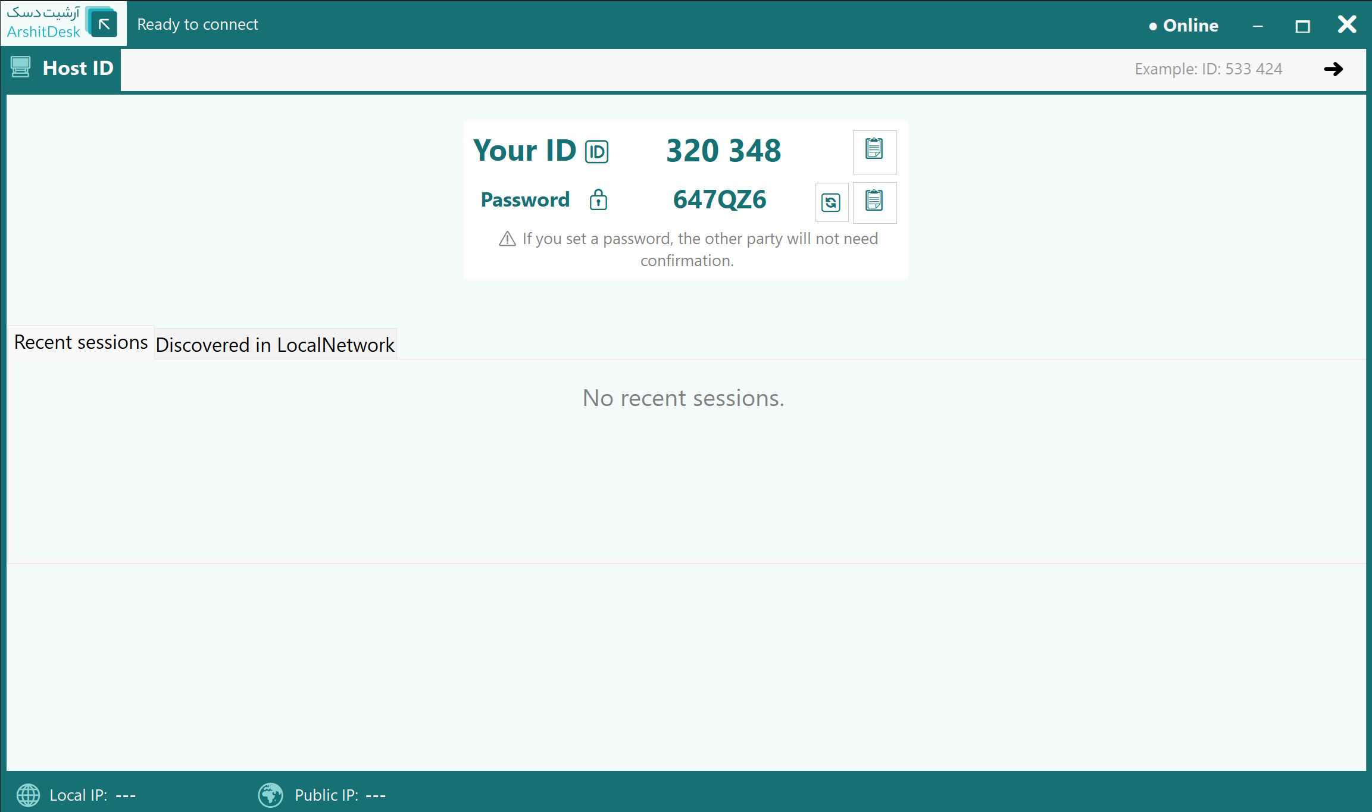Click the warning triangle icon
This screenshot has width=1372, height=812.
click(x=507, y=239)
